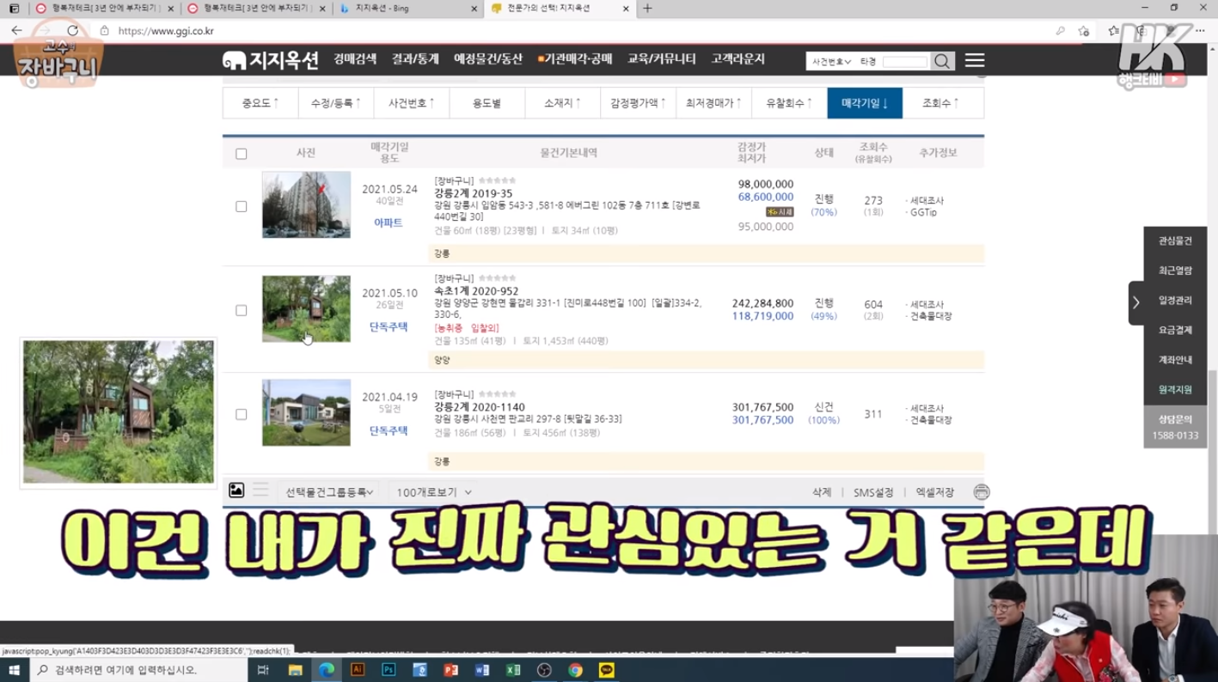Toggle the select-all checkbox in table header
The height and width of the screenshot is (682, 1218).
(242, 154)
